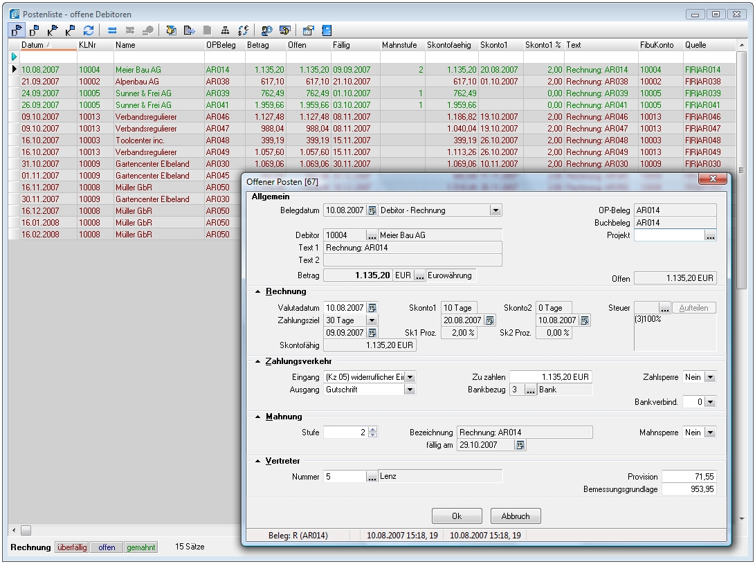Click the blue book icon in toolbar
Image resolution: width=755 pixels, height=564 pixels.
pos(327,30)
